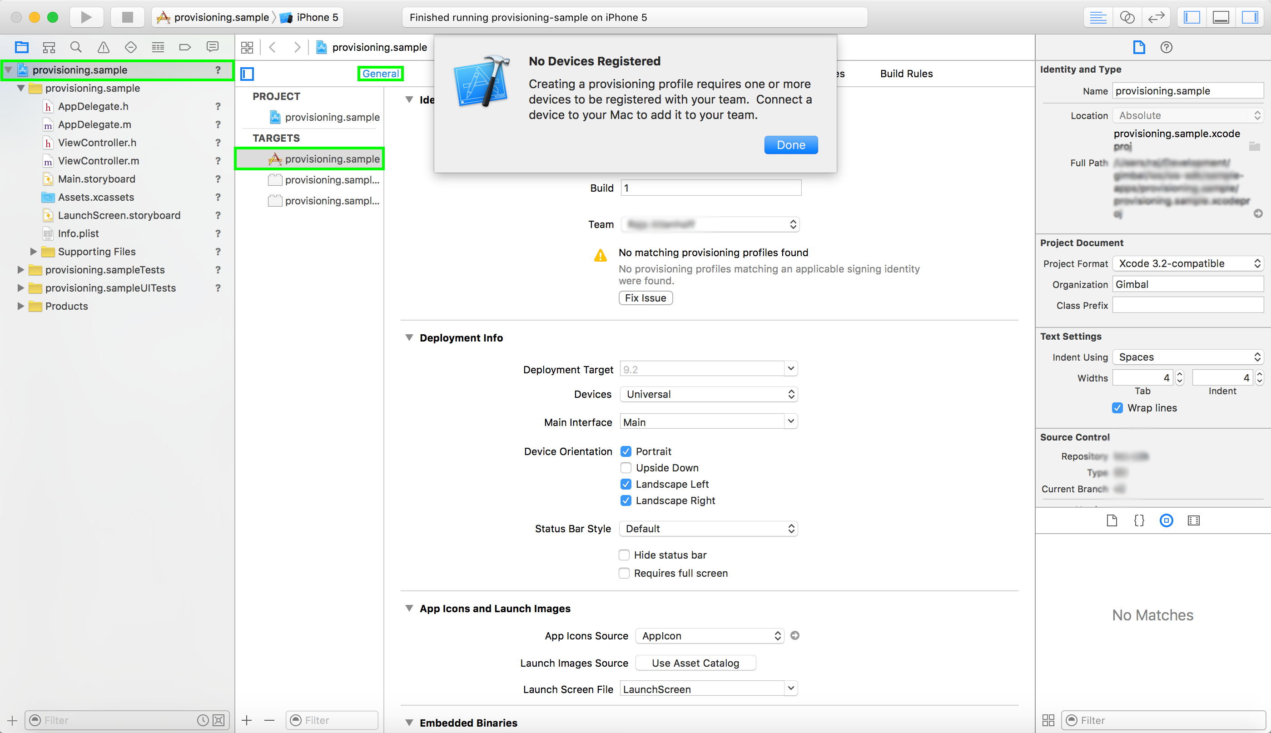Click the Fix Issue button

click(x=645, y=298)
